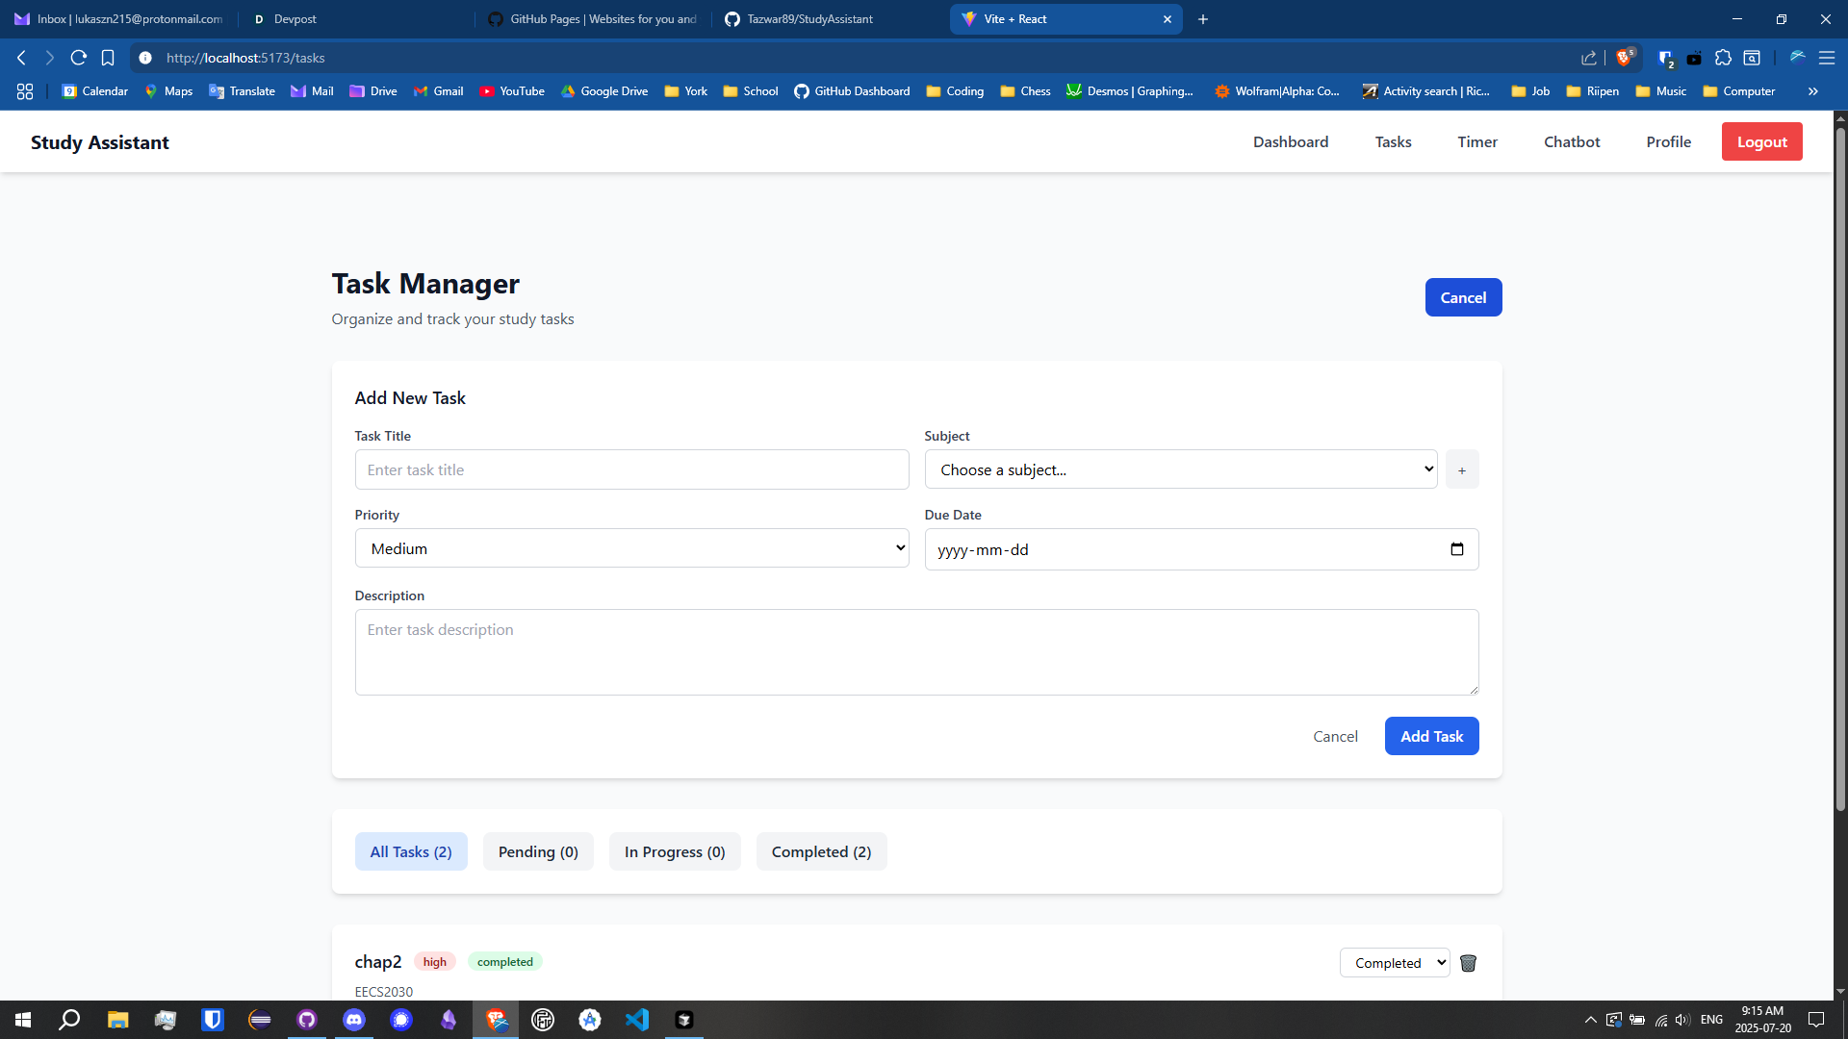Viewport: 1848px width, 1039px height.
Task: Switch to the Pending (0) filter
Action: (x=538, y=852)
